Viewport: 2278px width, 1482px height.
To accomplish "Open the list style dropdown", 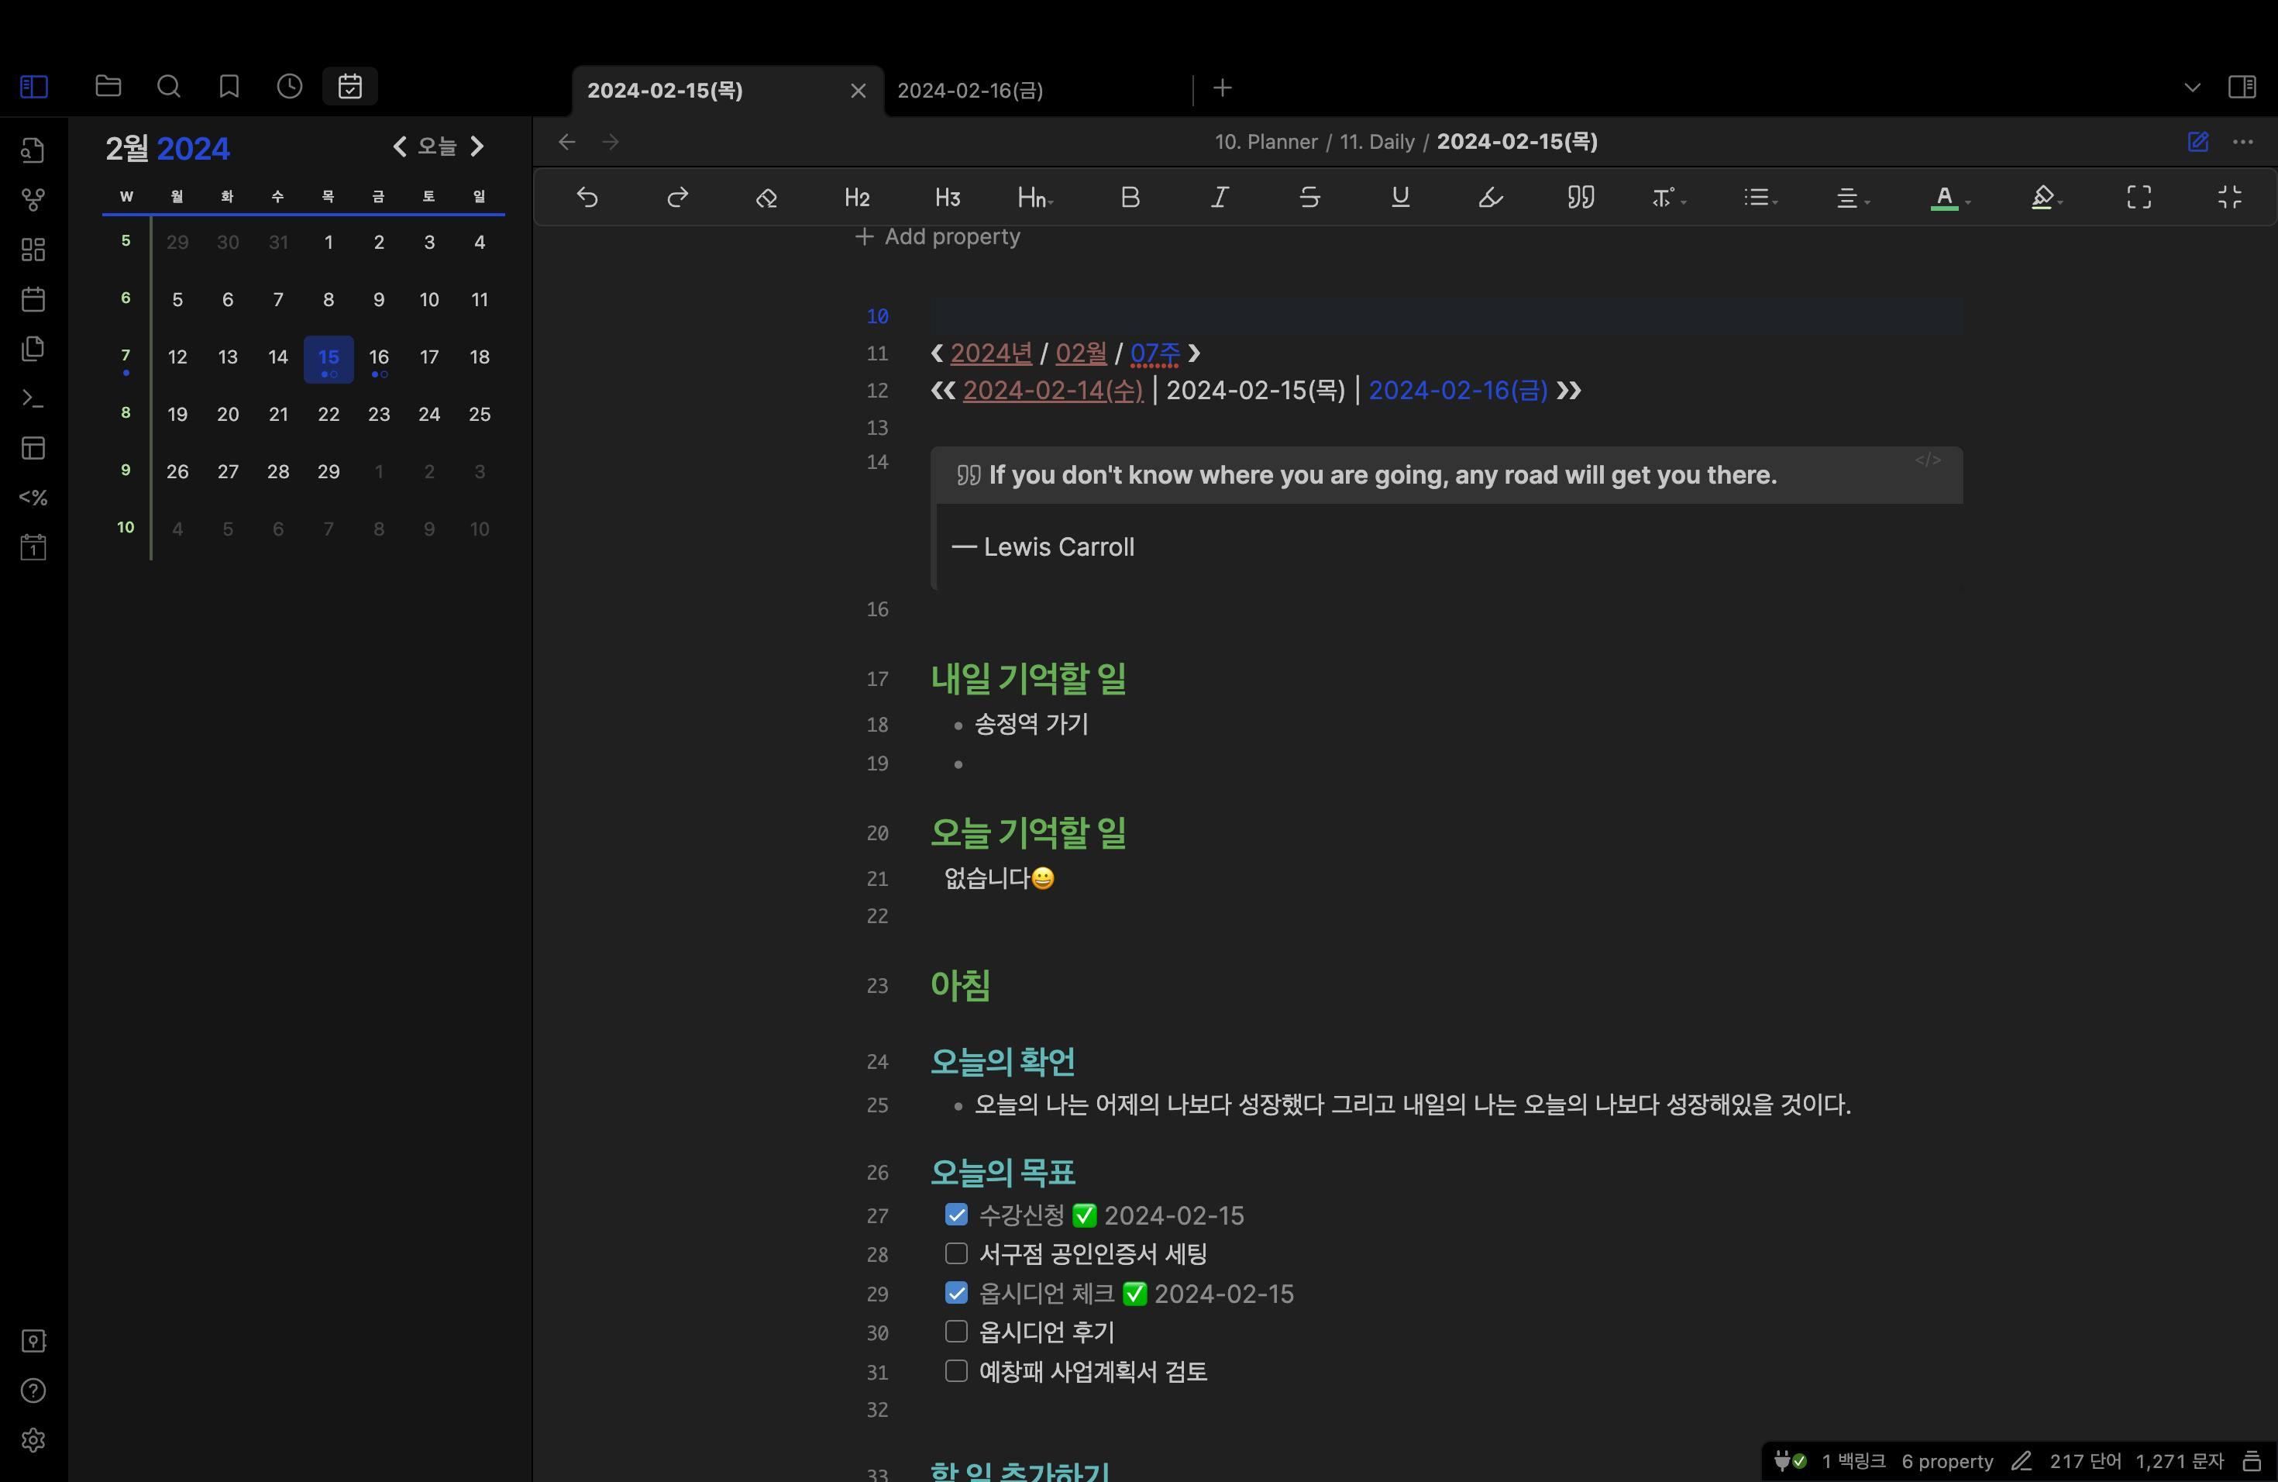I will coord(1760,197).
